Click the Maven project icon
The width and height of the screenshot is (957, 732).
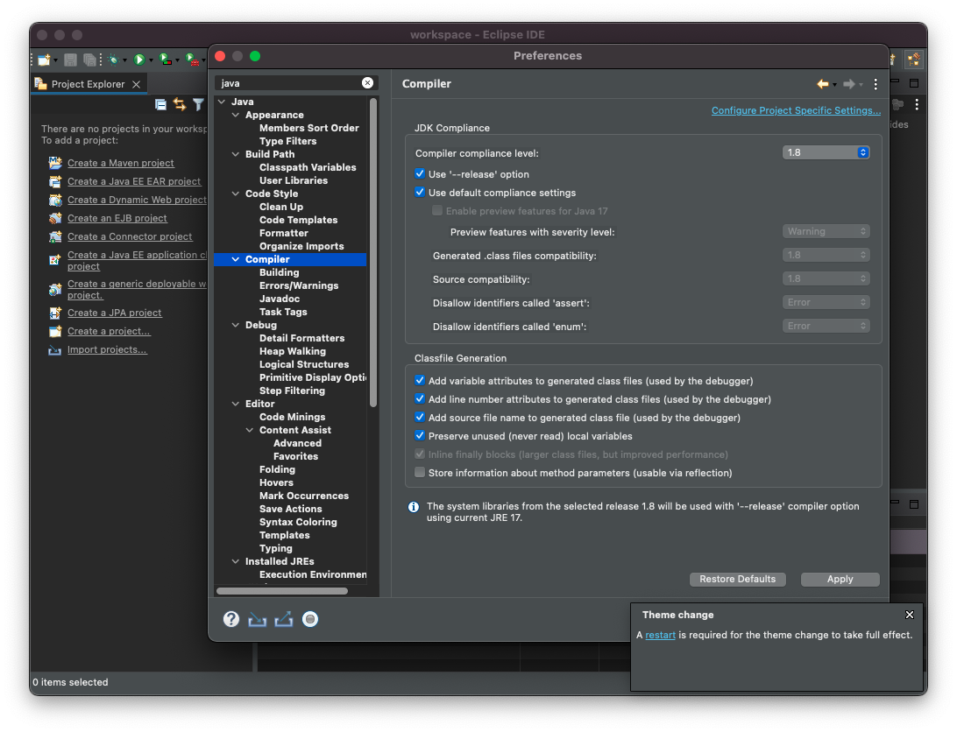[x=55, y=163]
